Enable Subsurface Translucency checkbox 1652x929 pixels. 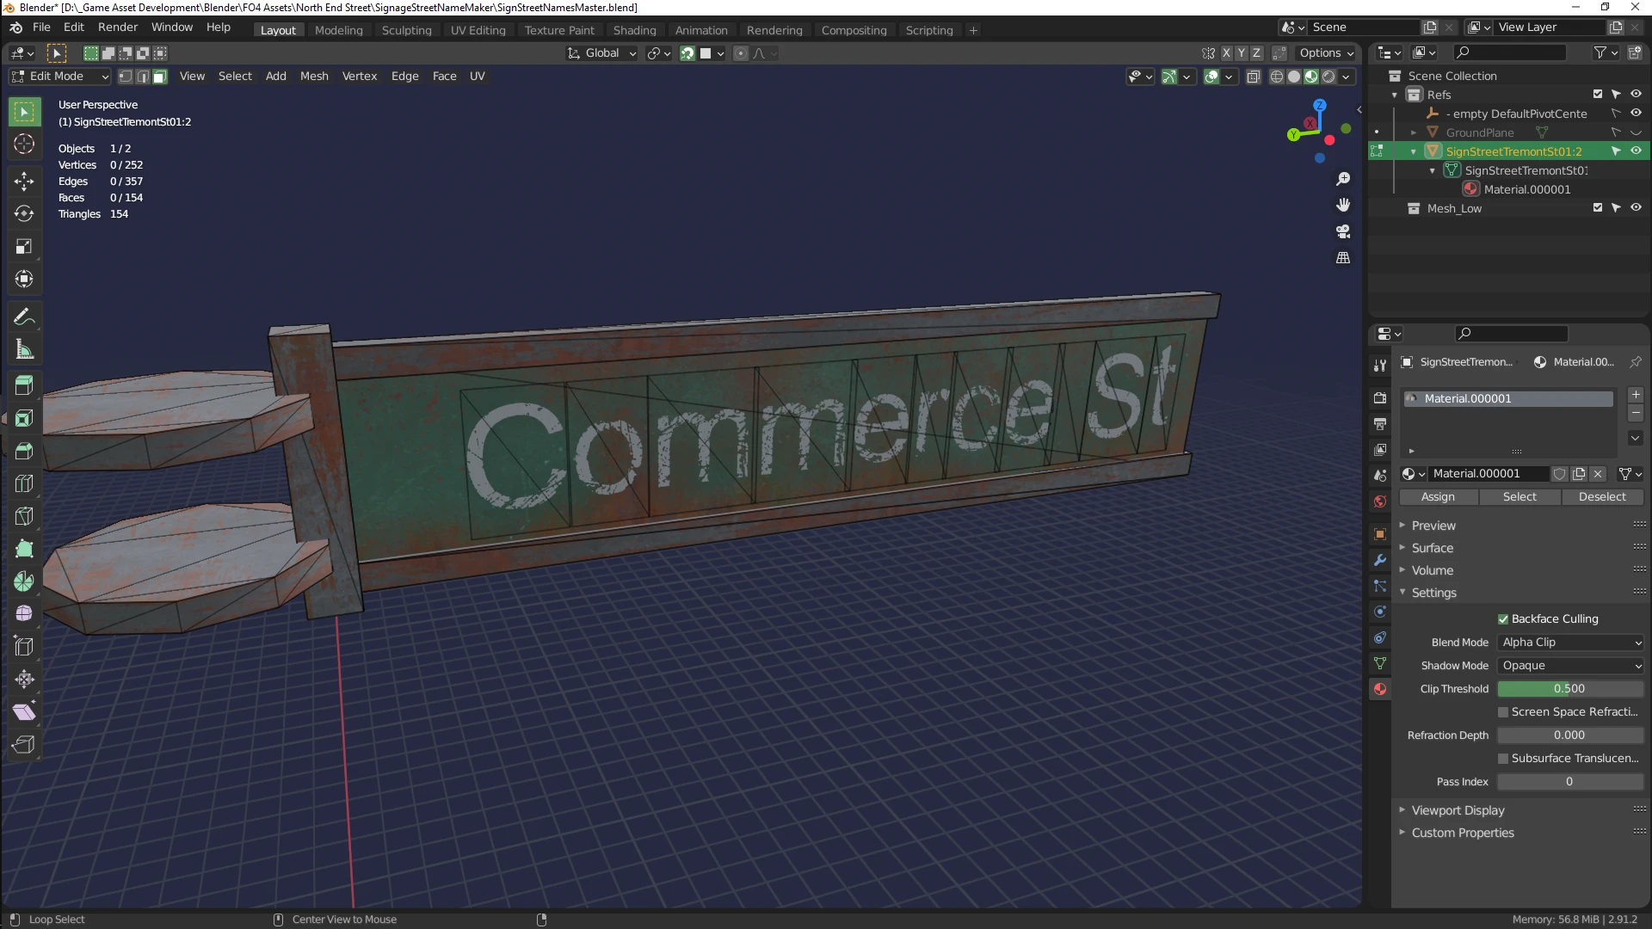pos(1503,759)
